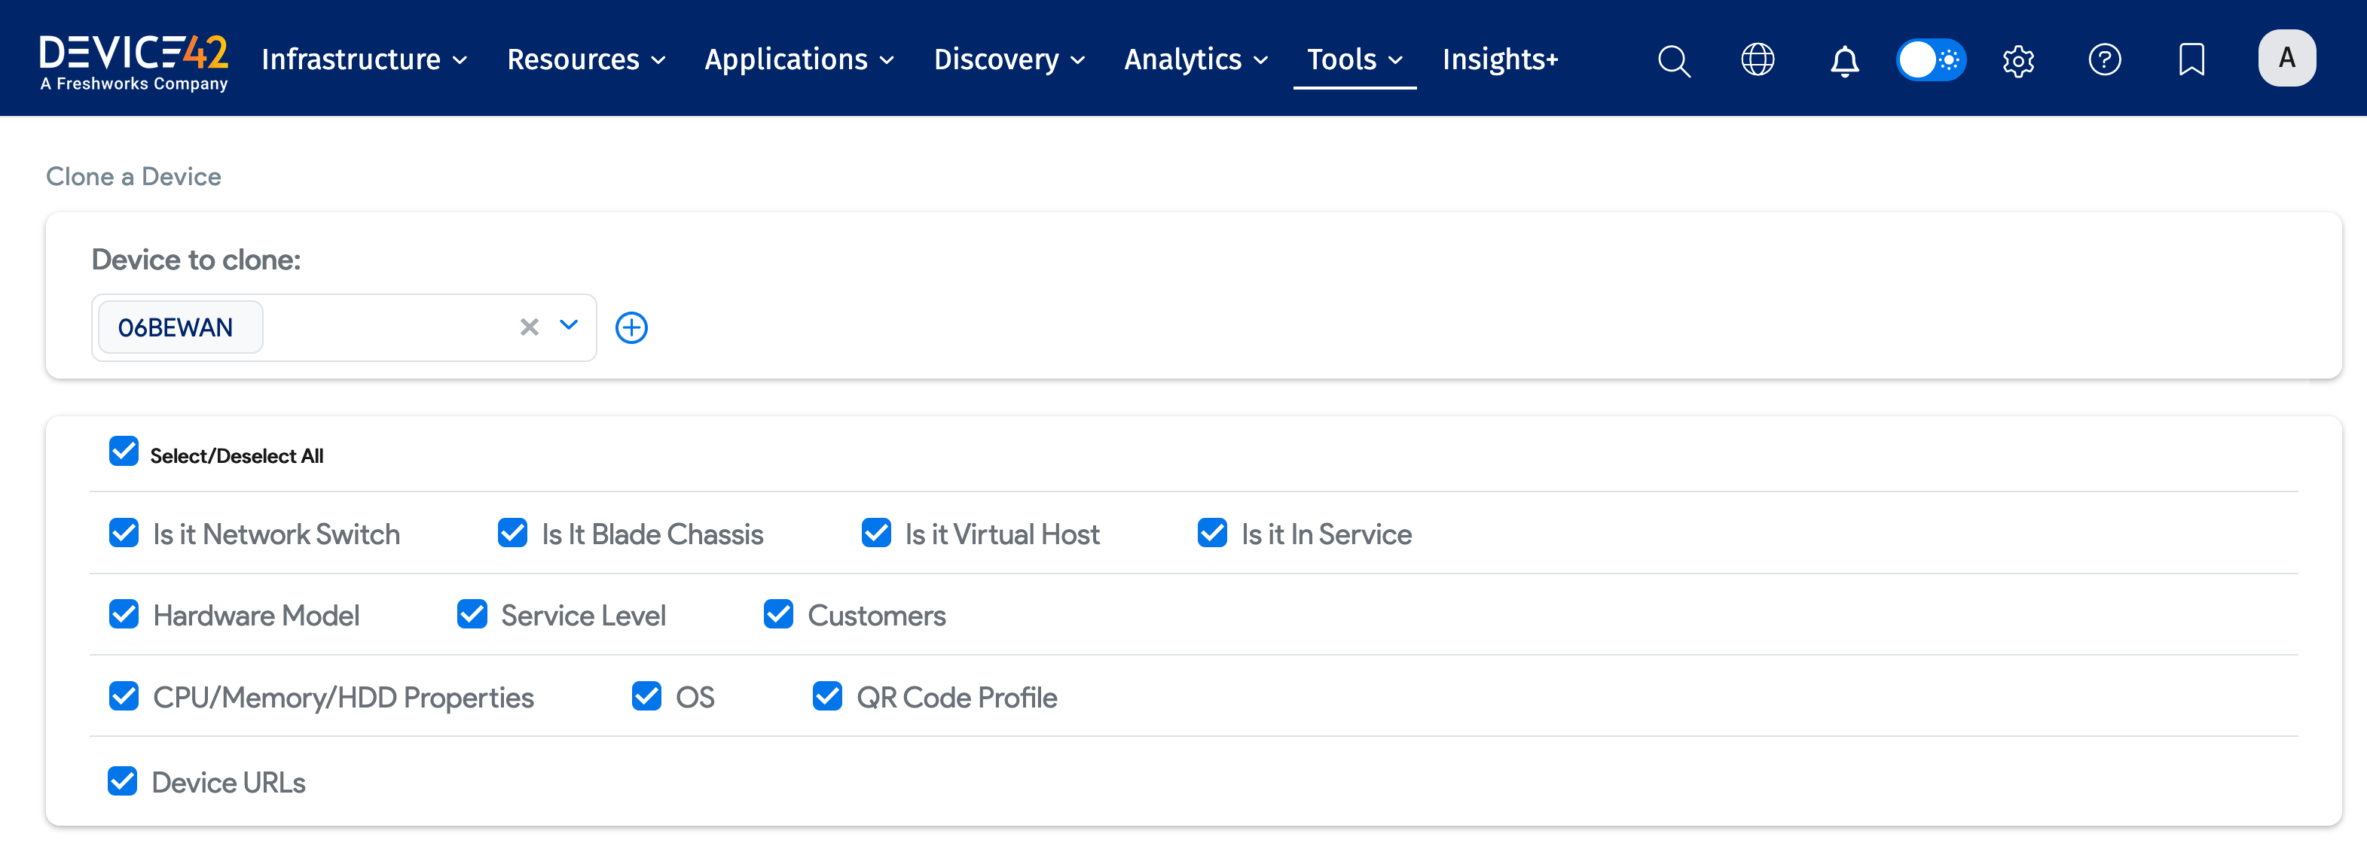Uncheck Is it Network Switch
The height and width of the screenshot is (846, 2367).
pyautogui.click(x=124, y=533)
